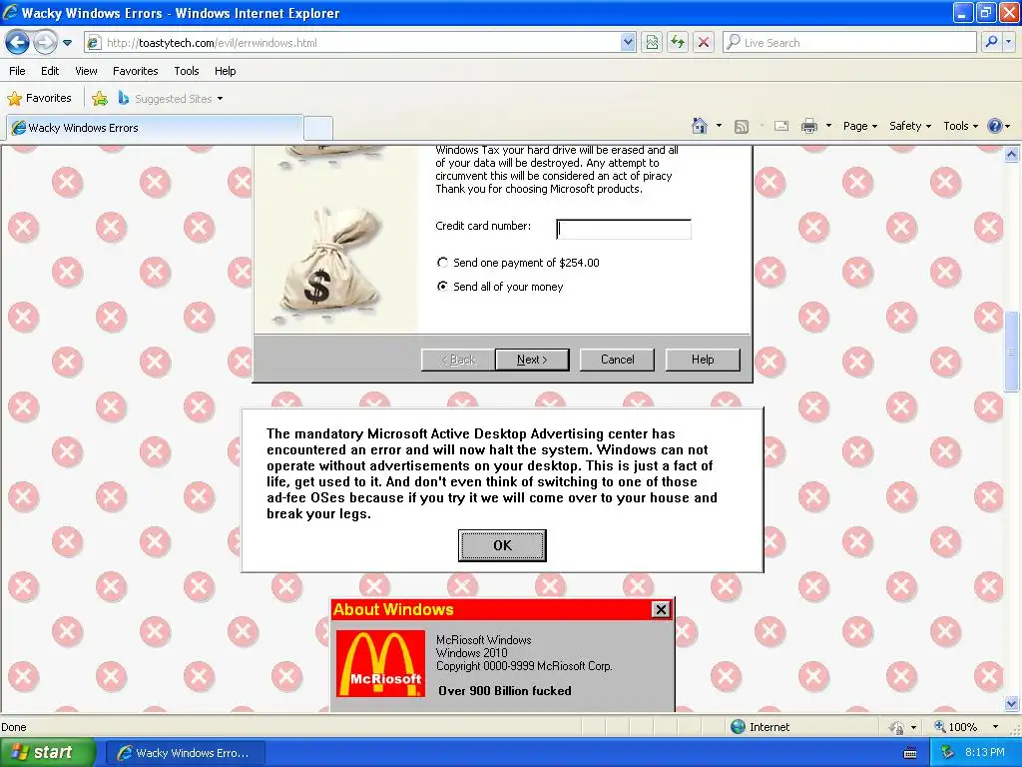Click the money bag image
Image resolution: width=1022 pixels, height=767 pixels.
332,266
